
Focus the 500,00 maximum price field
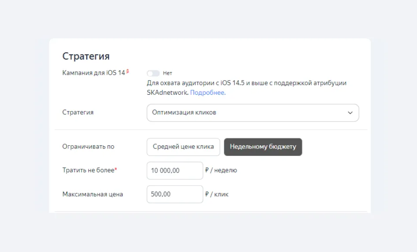pos(175,194)
